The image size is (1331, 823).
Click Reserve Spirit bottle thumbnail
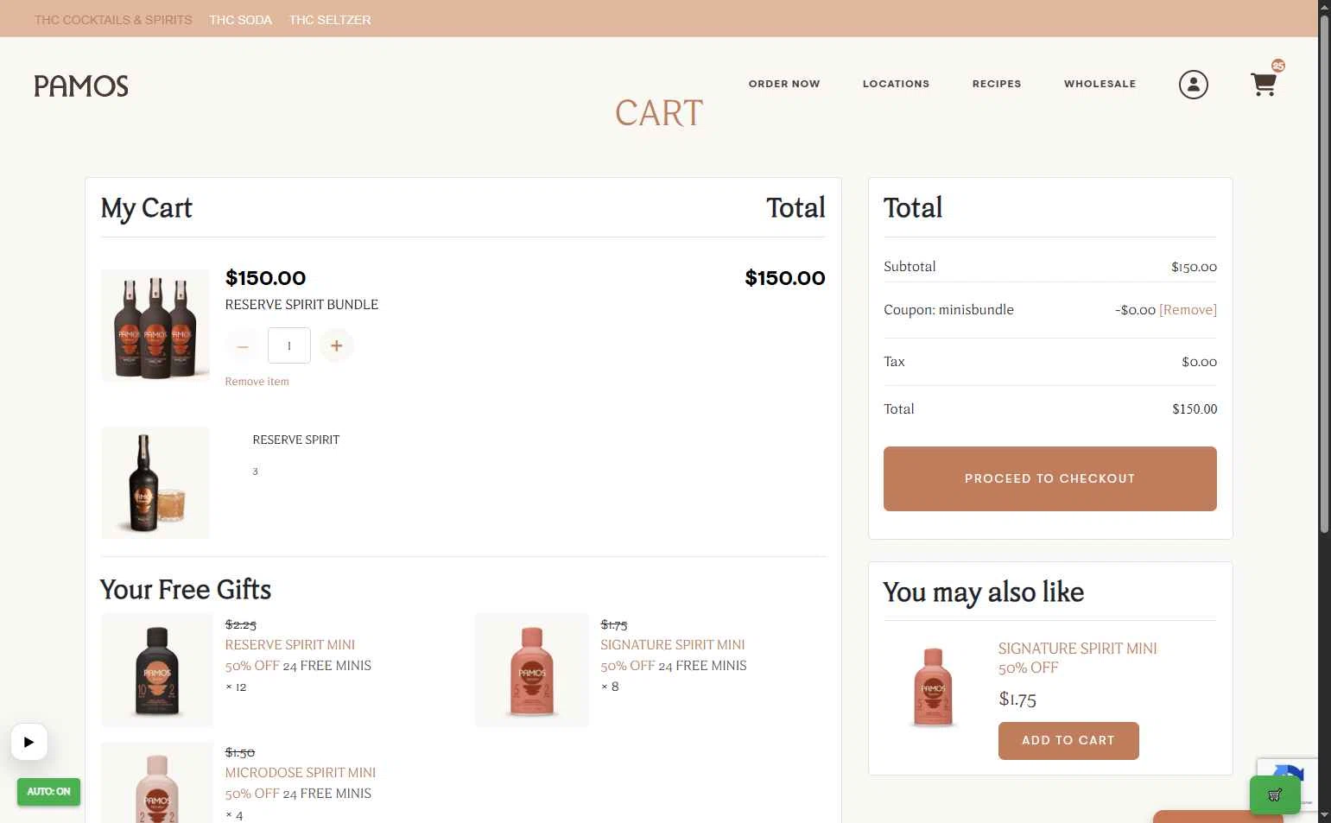[x=155, y=483]
